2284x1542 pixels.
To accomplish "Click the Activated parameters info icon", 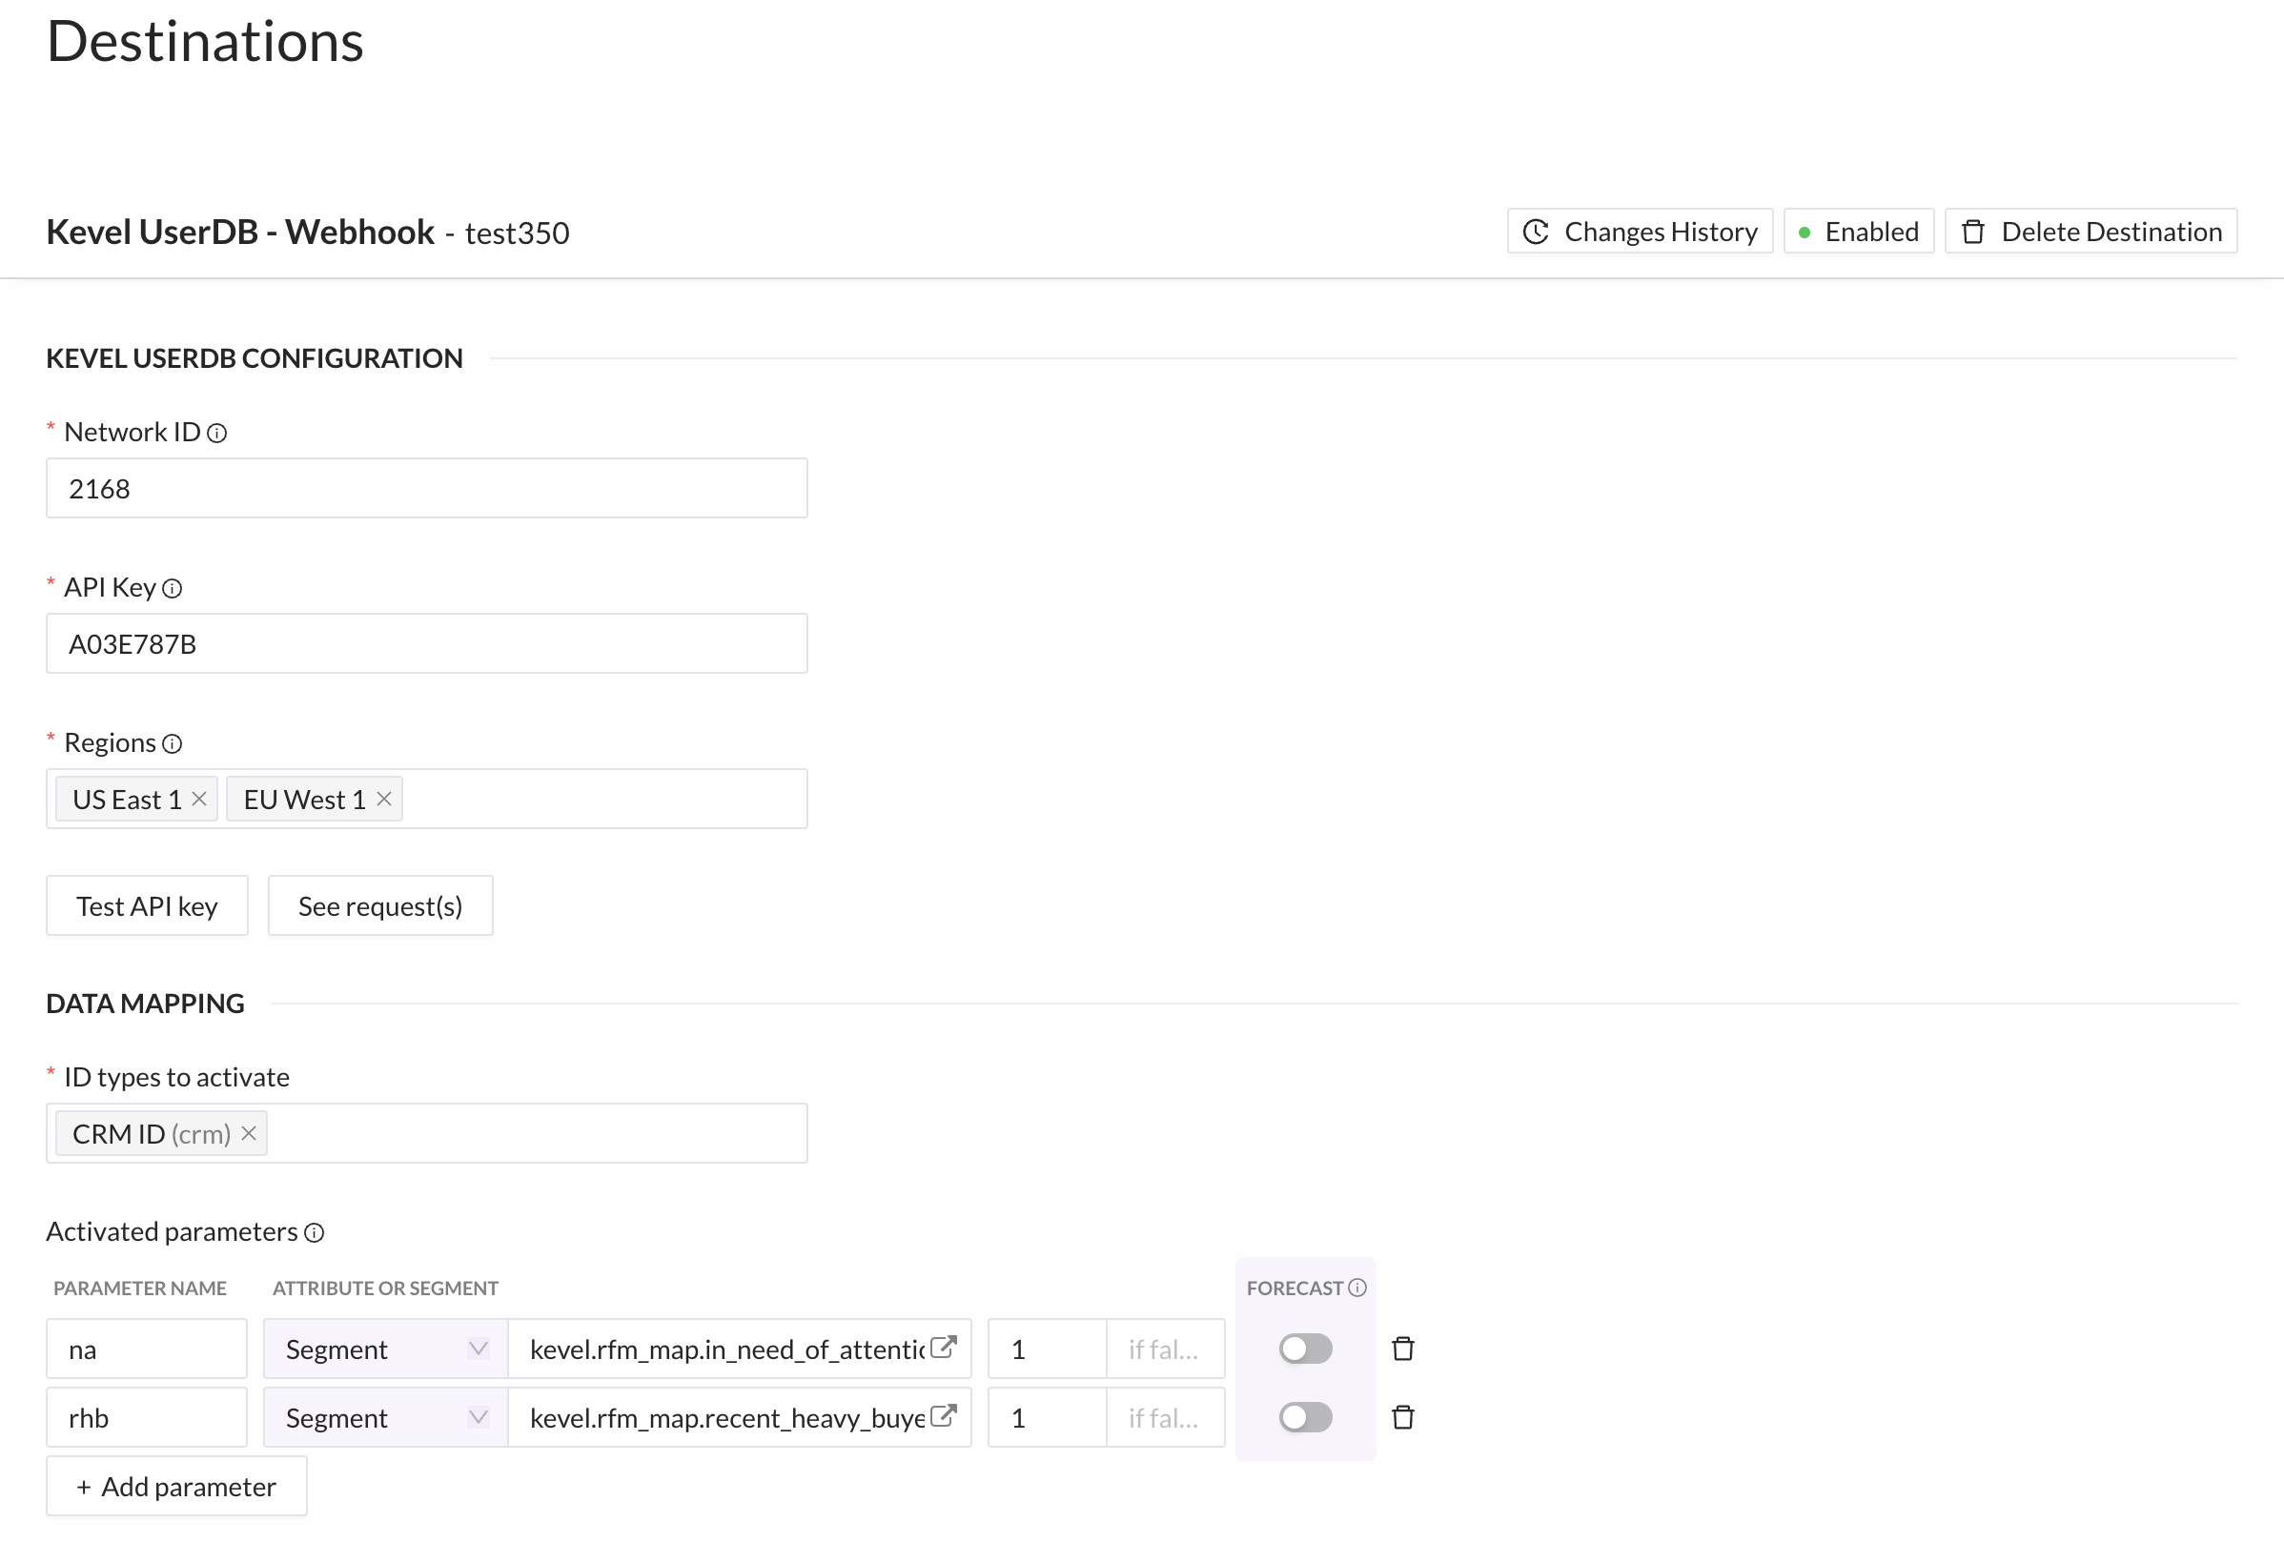I will pyautogui.click(x=315, y=1232).
